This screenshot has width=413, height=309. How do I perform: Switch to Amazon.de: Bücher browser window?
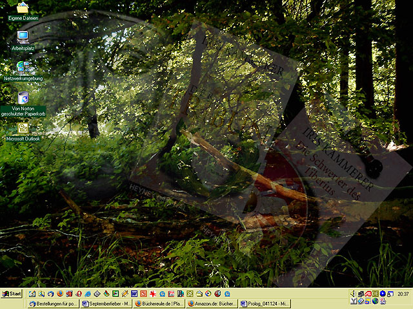point(212,303)
